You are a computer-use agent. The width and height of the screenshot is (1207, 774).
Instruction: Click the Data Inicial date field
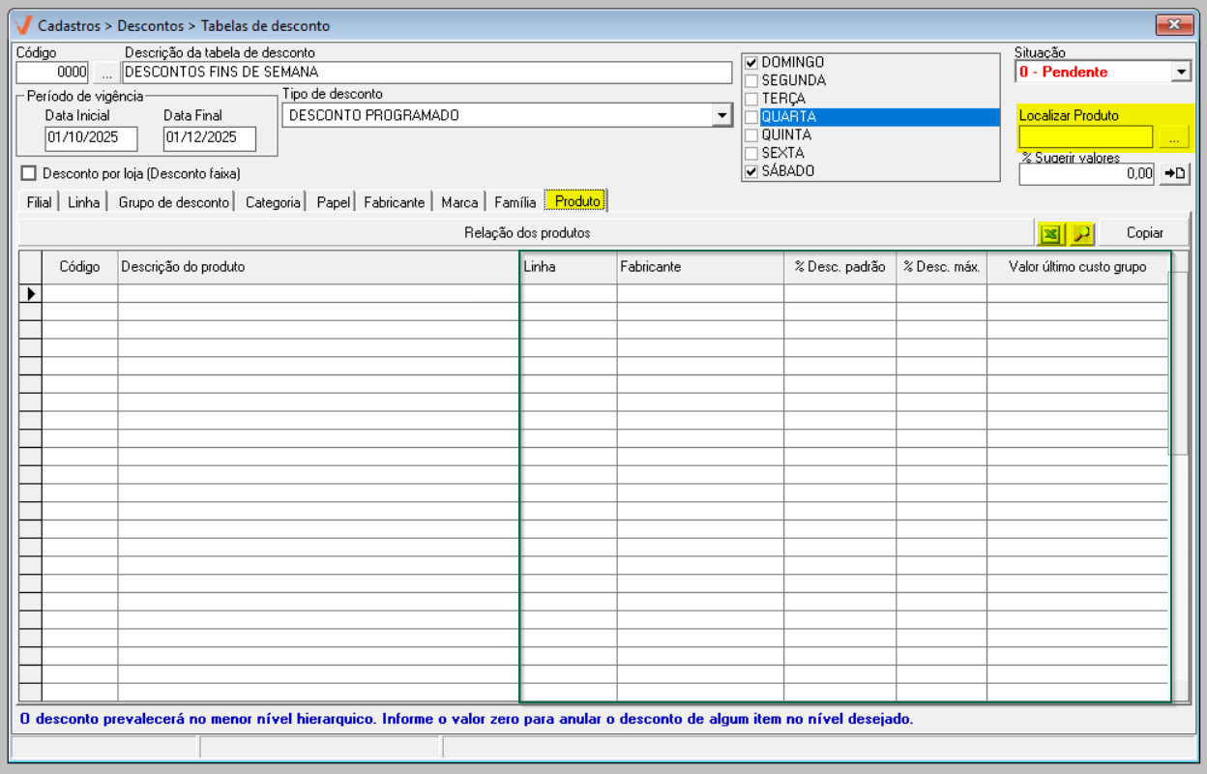click(91, 138)
